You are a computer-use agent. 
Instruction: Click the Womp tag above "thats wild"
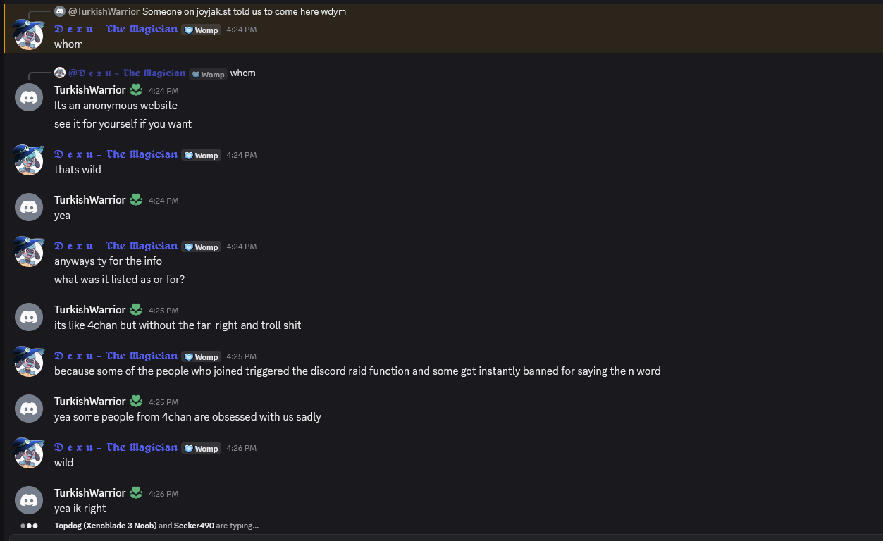coord(202,155)
